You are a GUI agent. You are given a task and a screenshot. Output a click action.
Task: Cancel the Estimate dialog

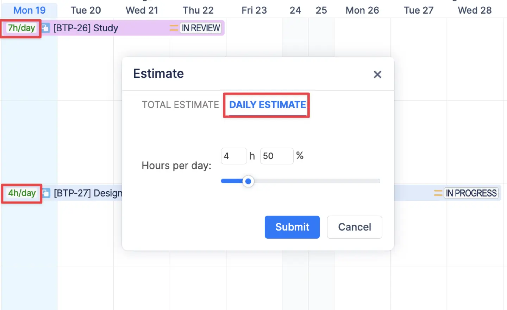coord(354,227)
